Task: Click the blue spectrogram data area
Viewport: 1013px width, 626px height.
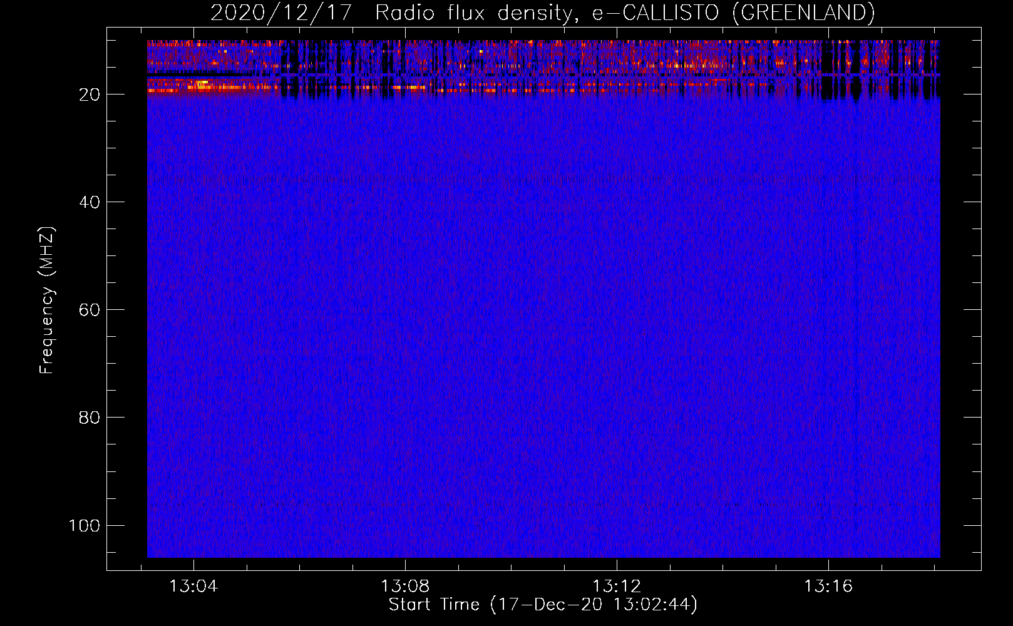Action: tap(543, 299)
